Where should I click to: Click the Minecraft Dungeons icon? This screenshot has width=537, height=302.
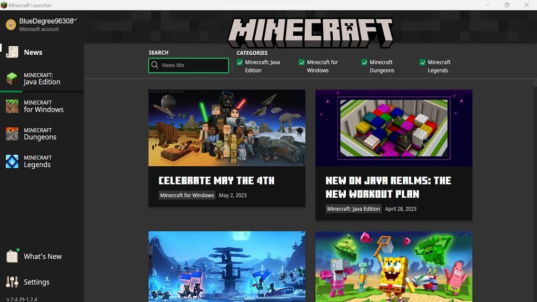pyautogui.click(x=12, y=134)
